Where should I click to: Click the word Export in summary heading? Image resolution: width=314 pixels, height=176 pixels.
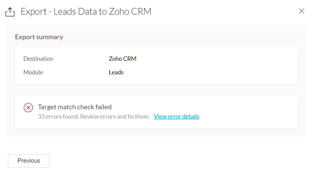24,37
